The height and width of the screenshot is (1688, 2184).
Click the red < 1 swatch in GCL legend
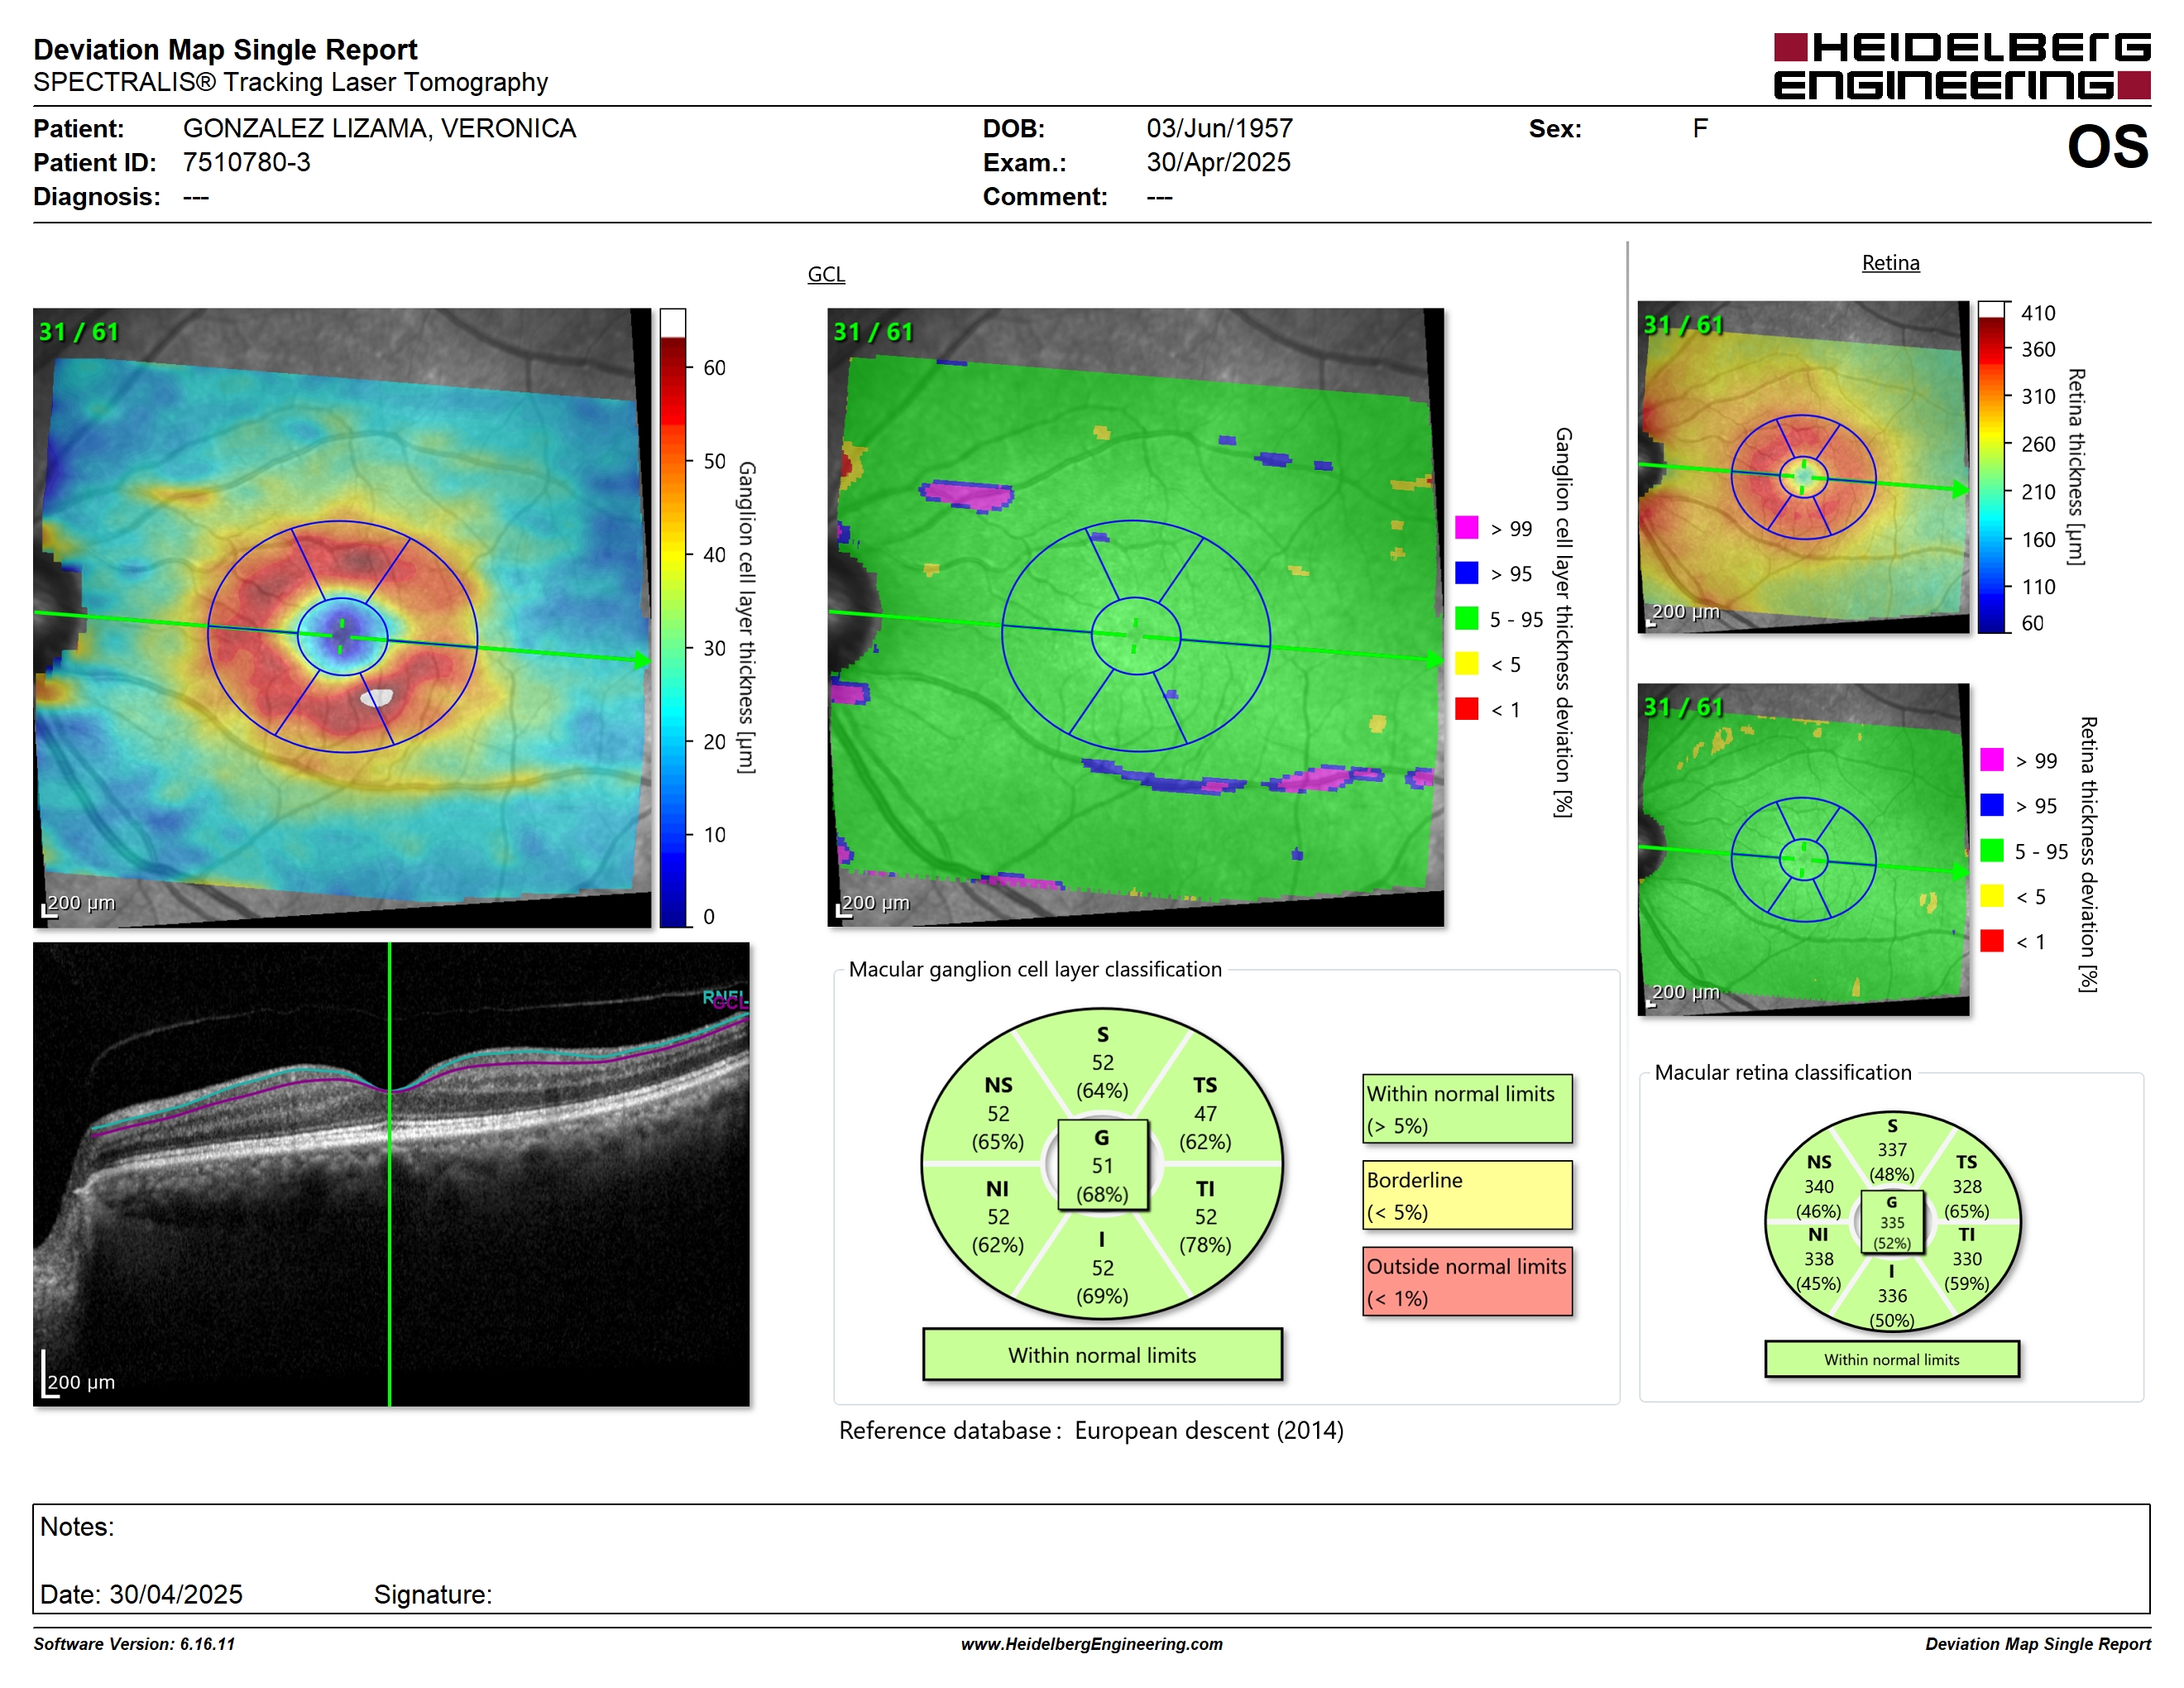[1466, 708]
